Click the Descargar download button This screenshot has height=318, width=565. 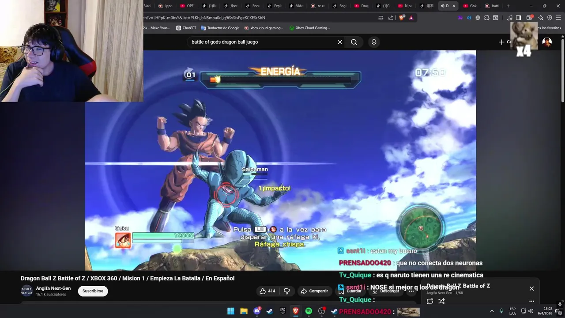click(x=386, y=291)
